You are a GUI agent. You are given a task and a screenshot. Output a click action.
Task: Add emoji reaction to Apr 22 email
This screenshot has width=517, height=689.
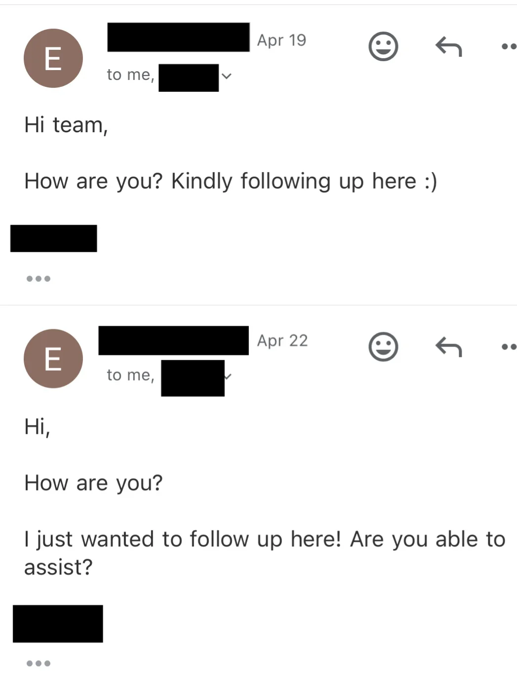(383, 347)
